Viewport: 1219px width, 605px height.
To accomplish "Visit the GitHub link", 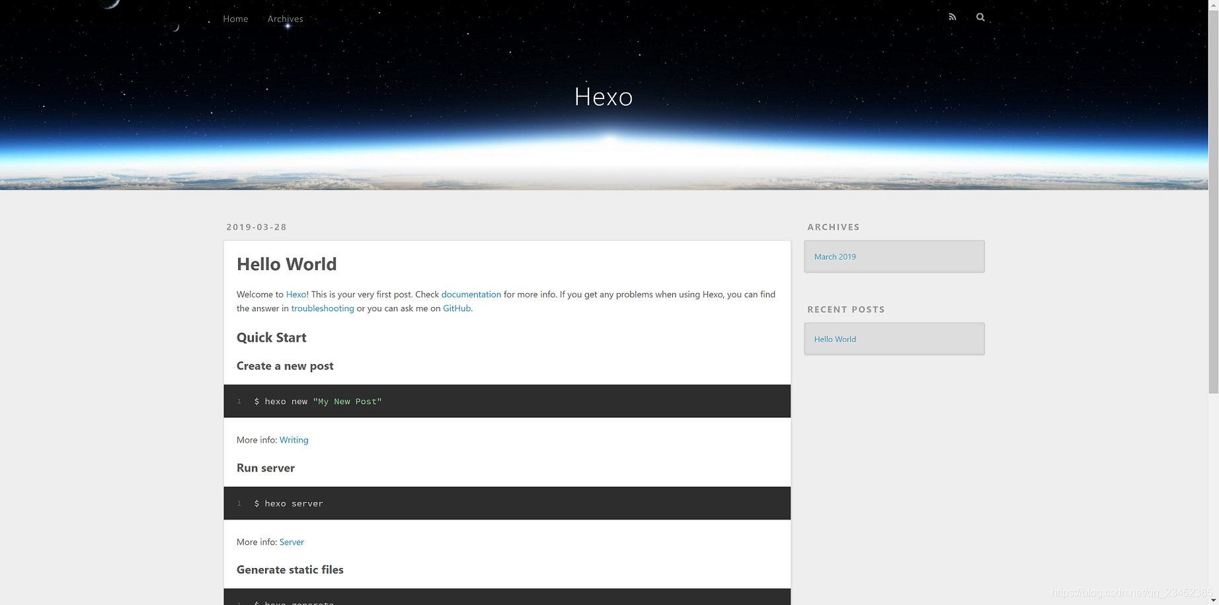I will [457, 308].
